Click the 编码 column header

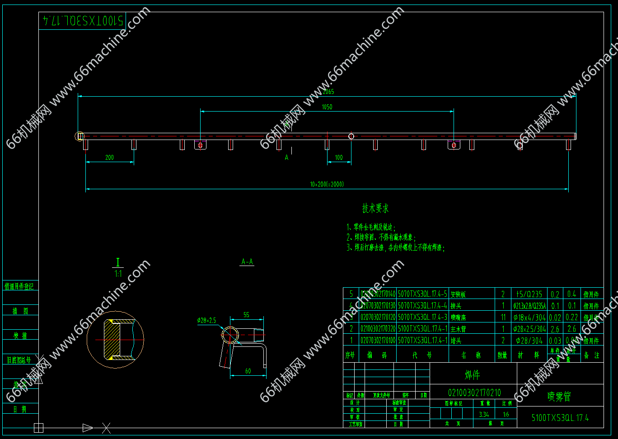(378, 355)
